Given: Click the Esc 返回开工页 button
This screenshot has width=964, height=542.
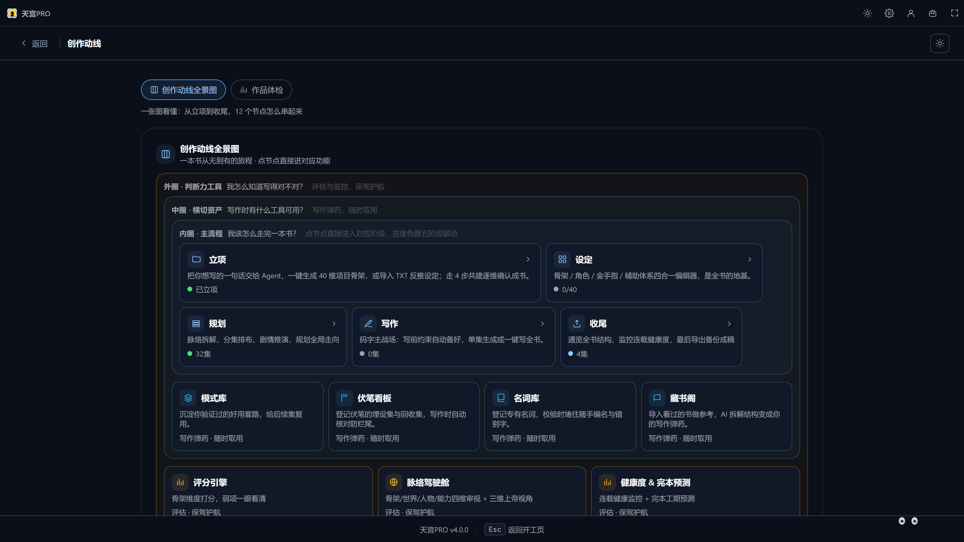Looking at the screenshot, I should [x=514, y=530].
